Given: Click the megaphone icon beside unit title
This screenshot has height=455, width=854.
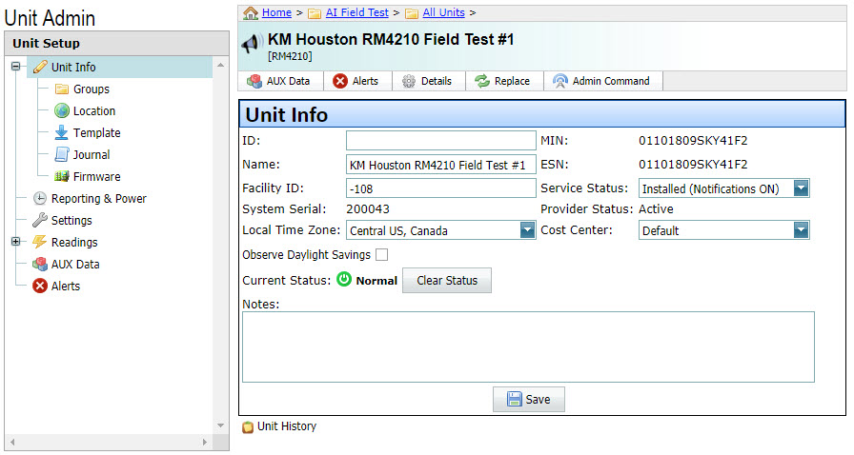Looking at the screenshot, I should click(252, 44).
